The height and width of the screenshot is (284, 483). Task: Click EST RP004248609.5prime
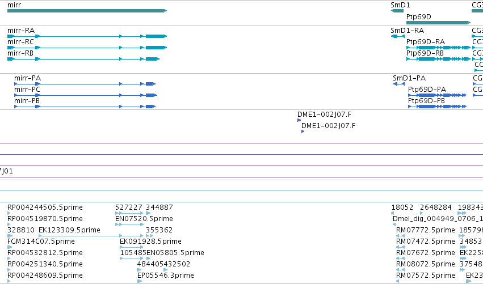click(9, 281)
